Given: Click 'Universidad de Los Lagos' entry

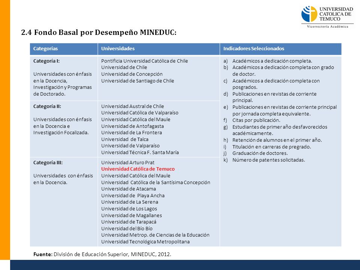Looking at the screenshot, I should tap(129, 209).
